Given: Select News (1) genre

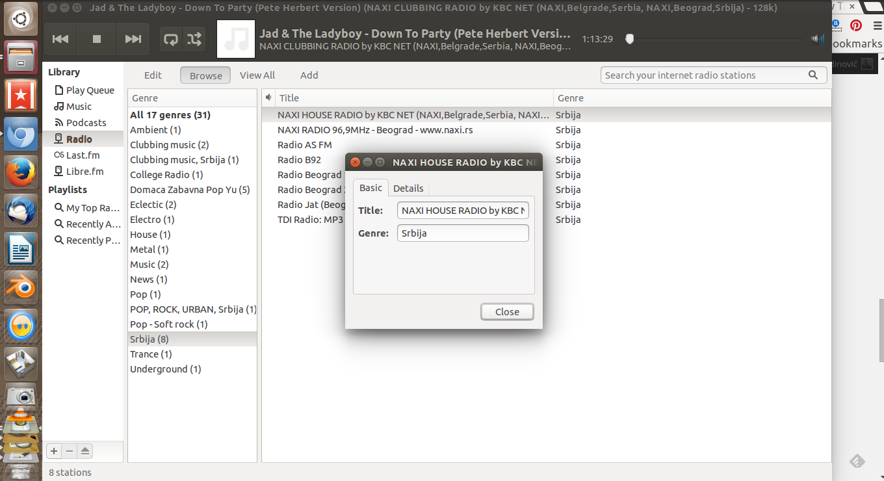Looking at the screenshot, I should [192, 279].
